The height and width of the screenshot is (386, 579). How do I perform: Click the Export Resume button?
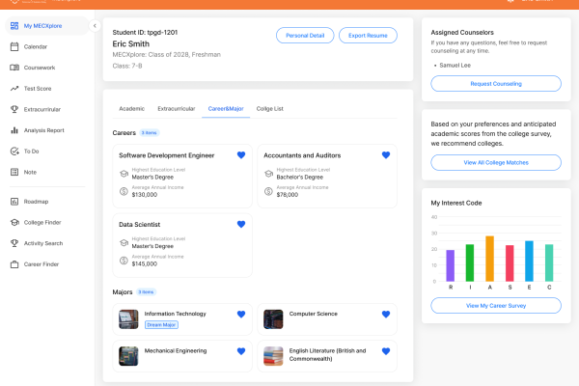[369, 36]
